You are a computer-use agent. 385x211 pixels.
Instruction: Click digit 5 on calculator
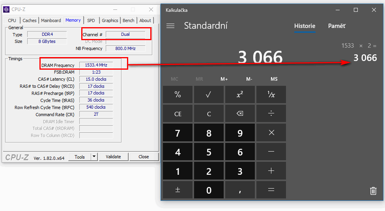209,152
